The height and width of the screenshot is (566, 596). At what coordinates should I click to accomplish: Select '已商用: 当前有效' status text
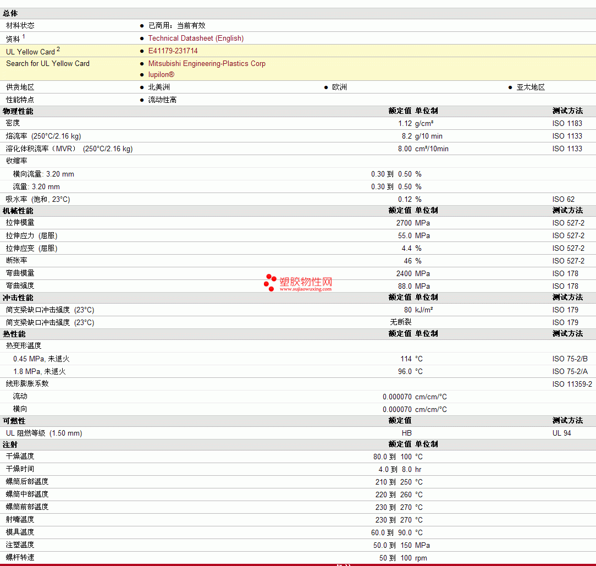coord(176,25)
